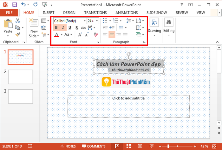Click the Paste clipboard icon
This screenshot has height=150, width=222.
point(8,23)
